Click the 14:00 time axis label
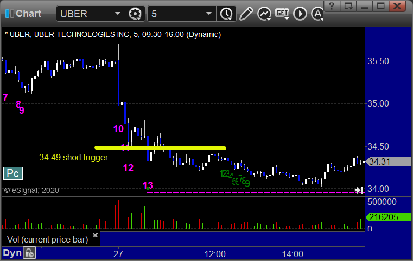The height and width of the screenshot is (261, 413). tap(293, 254)
